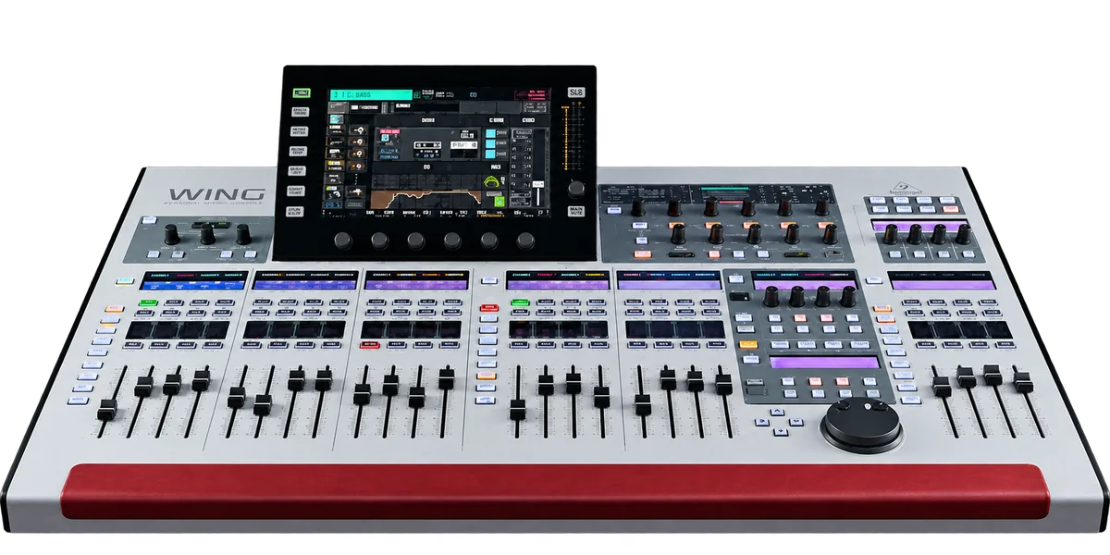Tap red lit button in third fader bank
Screen dimensions: 1110x555
coord(370,345)
